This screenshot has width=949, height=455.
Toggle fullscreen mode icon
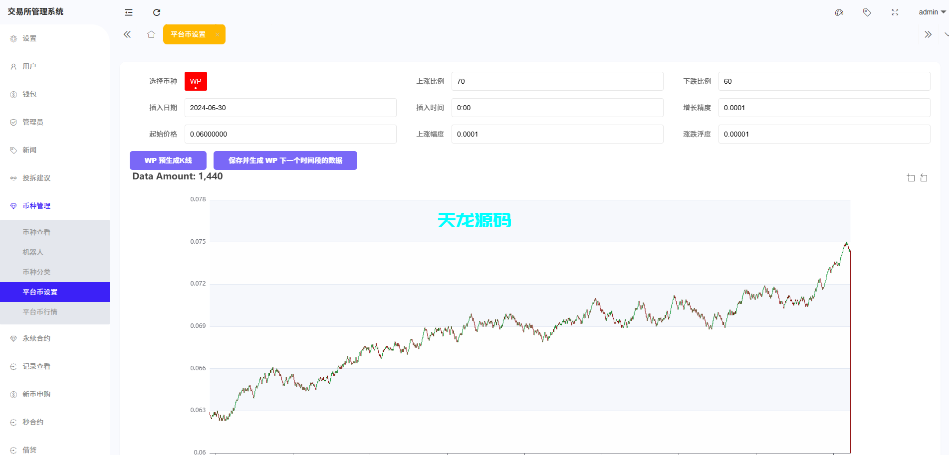pyautogui.click(x=895, y=12)
